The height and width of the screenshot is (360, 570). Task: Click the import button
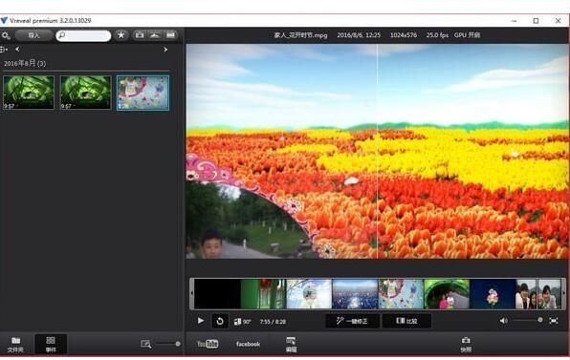click(33, 35)
